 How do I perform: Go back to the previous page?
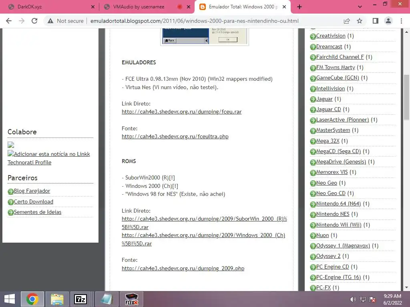point(9,21)
